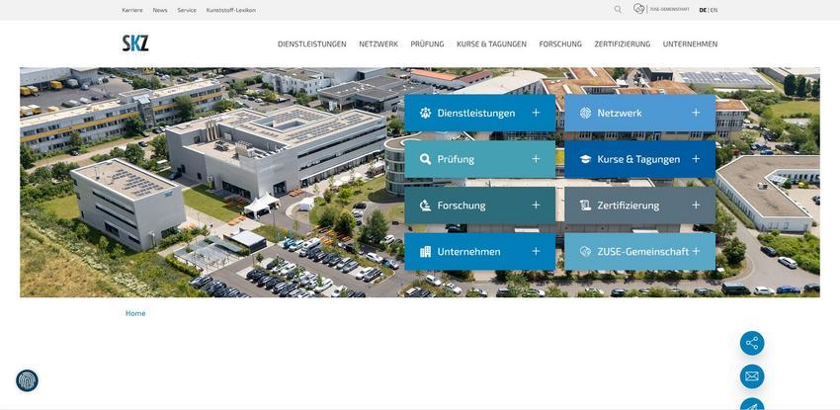The width and height of the screenshot is (840, 410).
Task: Click the Dienstleistungen tile label
Action: [x=476, y=113]
